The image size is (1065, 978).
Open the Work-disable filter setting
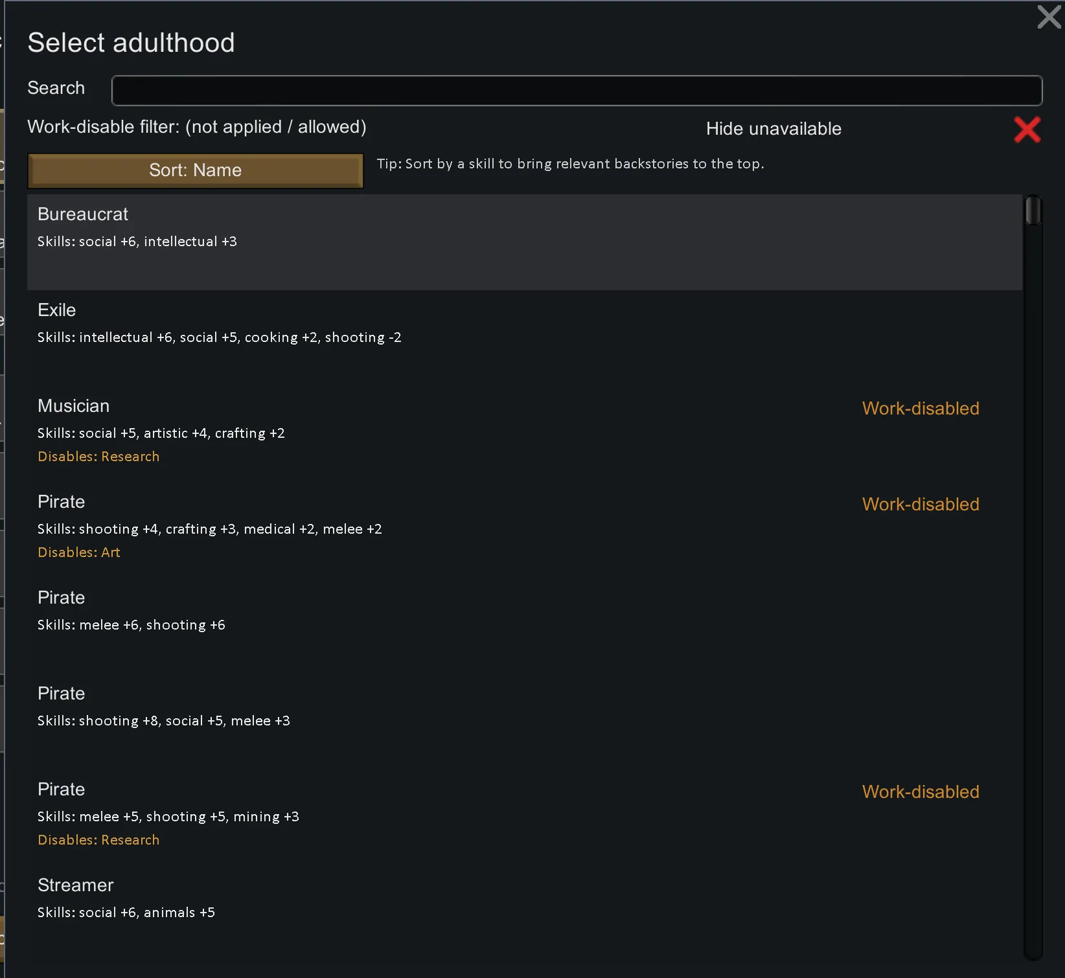pos(196,127)
